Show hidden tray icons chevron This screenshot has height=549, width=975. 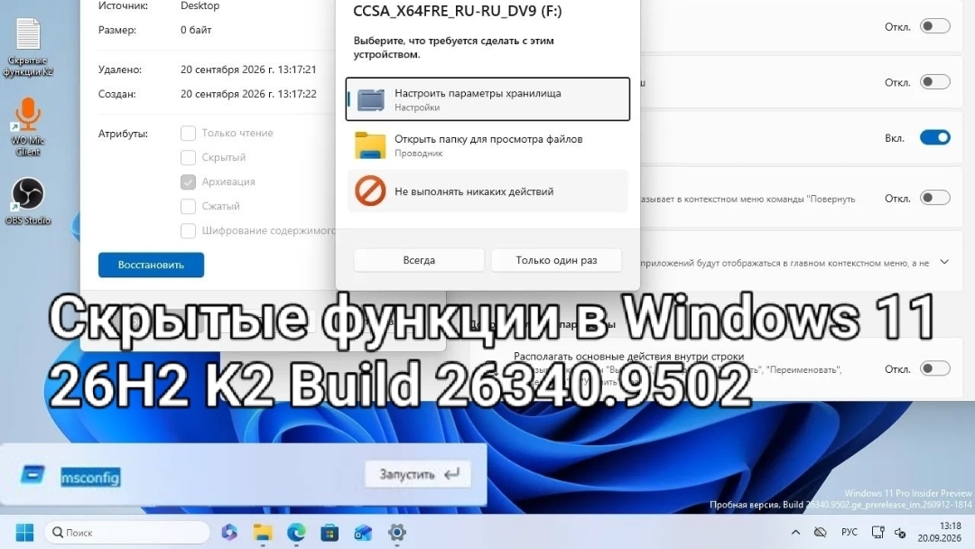[795, 532]
